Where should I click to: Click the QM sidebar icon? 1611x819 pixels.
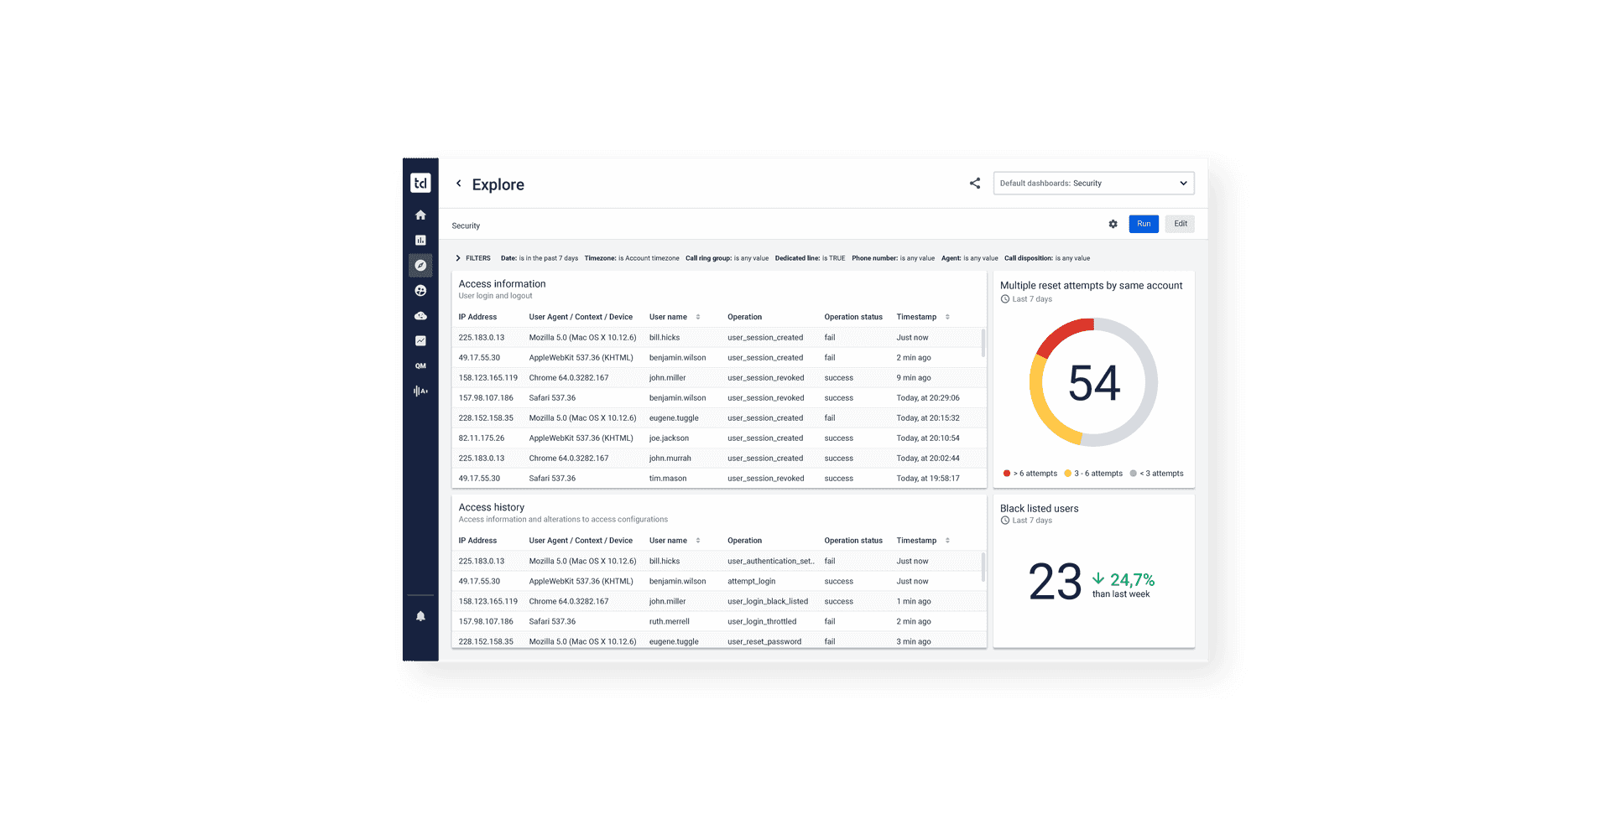(420, 365)
